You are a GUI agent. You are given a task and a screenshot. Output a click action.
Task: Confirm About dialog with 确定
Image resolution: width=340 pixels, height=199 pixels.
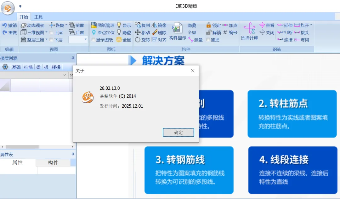click(x=178, y=133)
